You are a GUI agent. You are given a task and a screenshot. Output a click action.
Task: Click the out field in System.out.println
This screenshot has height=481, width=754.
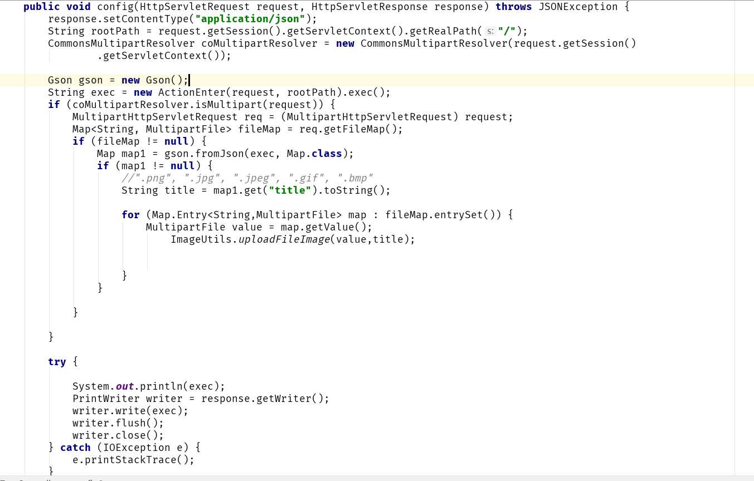tap(124, 386)
